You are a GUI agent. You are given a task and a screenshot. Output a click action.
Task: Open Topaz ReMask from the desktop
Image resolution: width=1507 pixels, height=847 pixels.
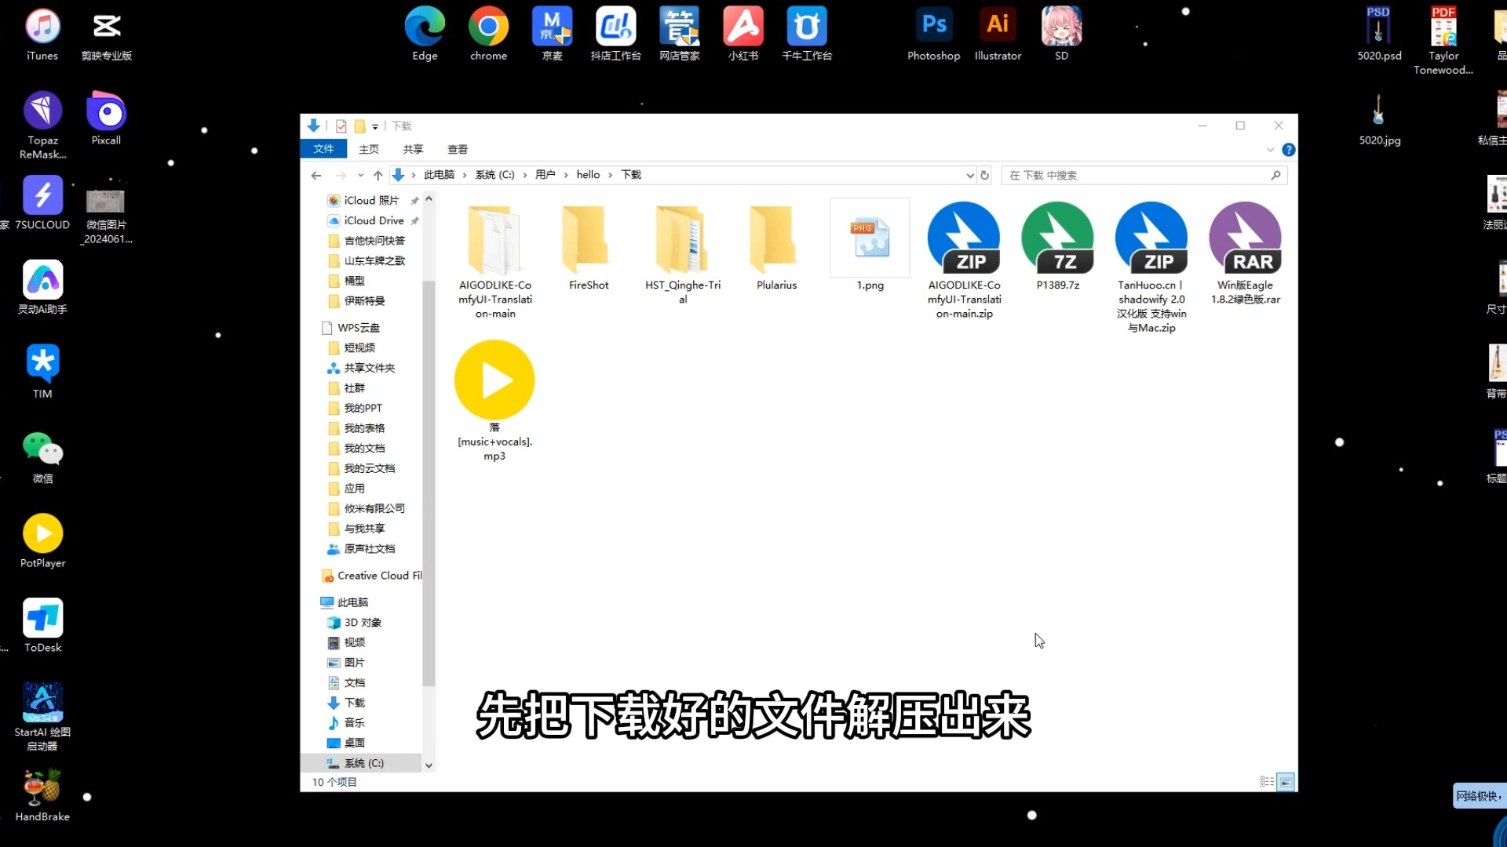(x=42, y=110)
